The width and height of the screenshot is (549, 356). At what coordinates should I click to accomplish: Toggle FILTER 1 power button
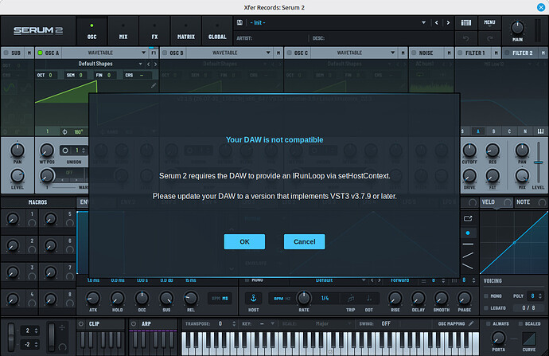[460, 53]
